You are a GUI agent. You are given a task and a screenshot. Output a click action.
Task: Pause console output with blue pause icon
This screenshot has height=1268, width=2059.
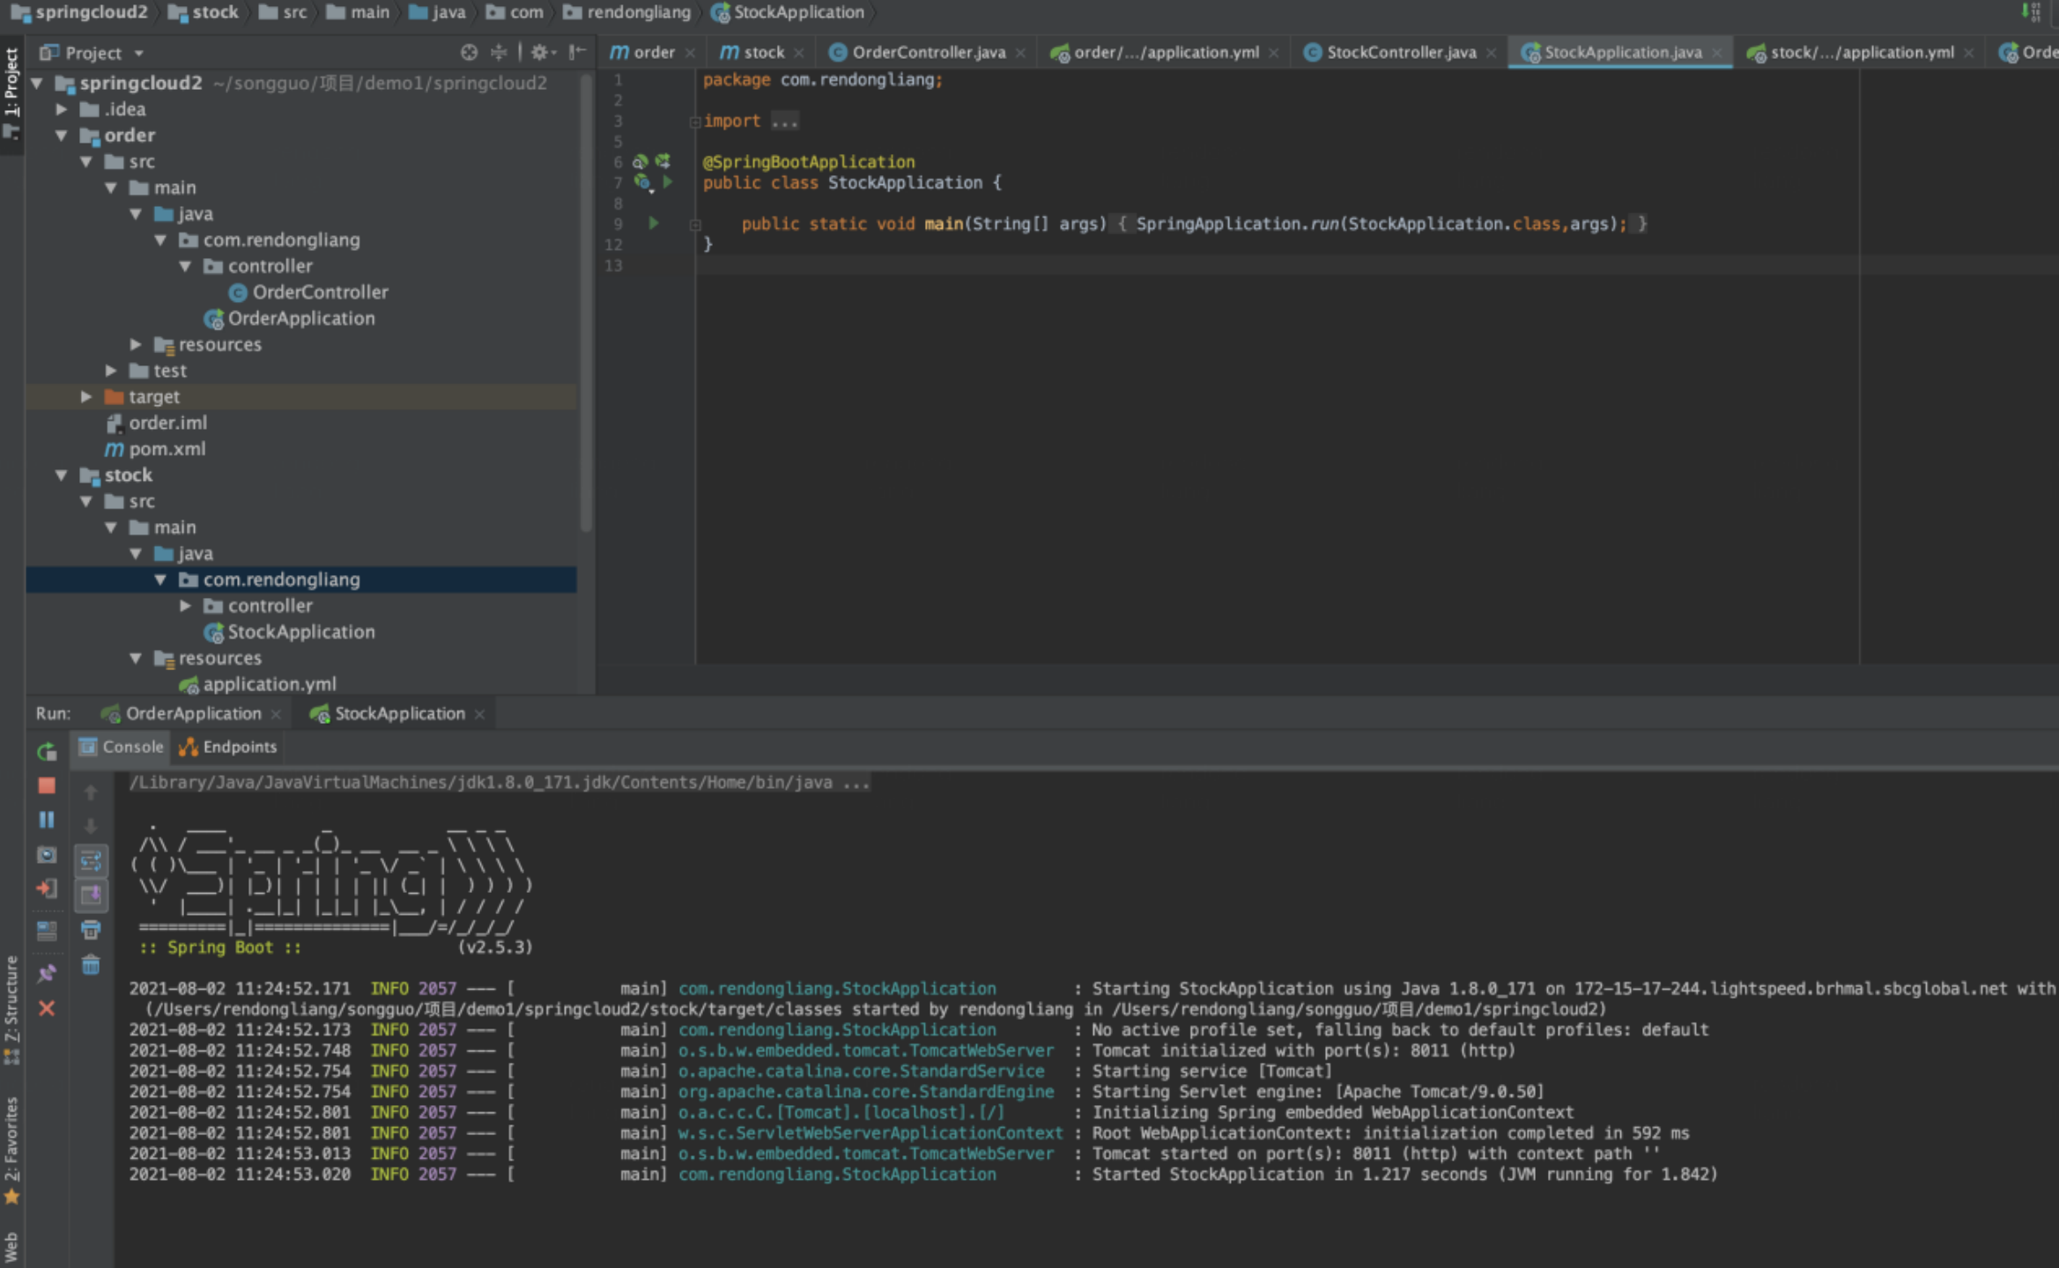tap(47, 820)
